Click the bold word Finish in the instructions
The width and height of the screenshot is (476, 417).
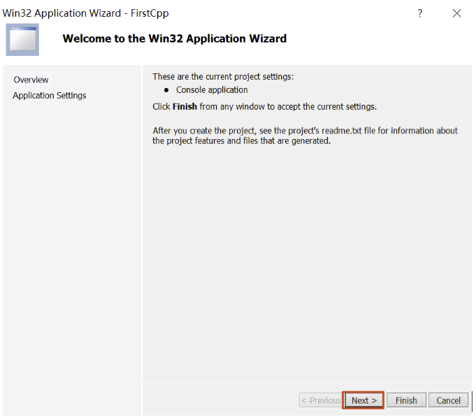coord(185,107)
